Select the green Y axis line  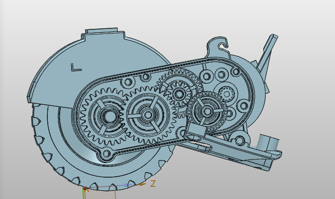coord(83,194)
